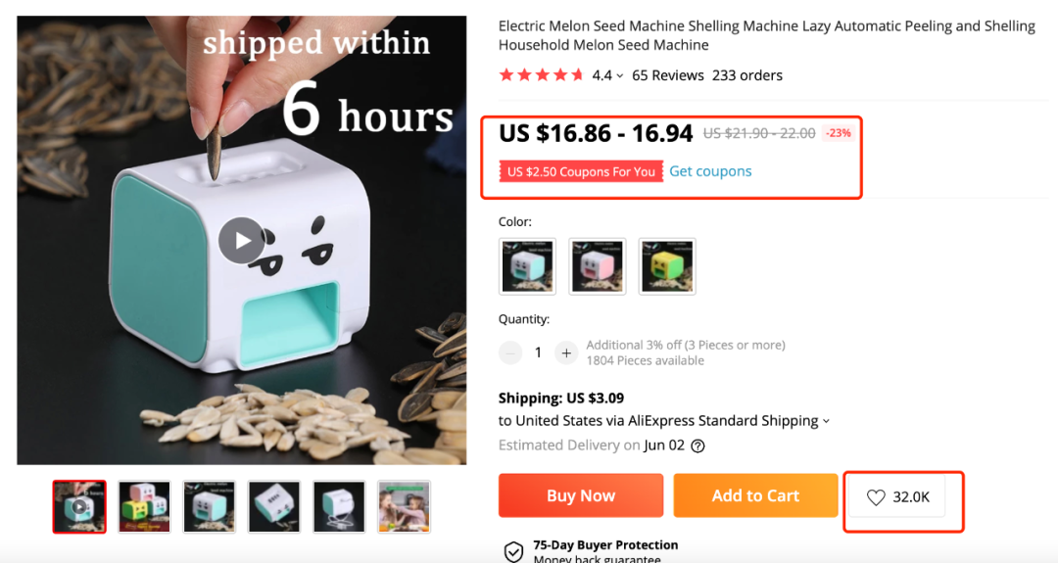View the thumbnail with two children
Viewport: 1058px width, 563px height.
[x=405, y=507]
